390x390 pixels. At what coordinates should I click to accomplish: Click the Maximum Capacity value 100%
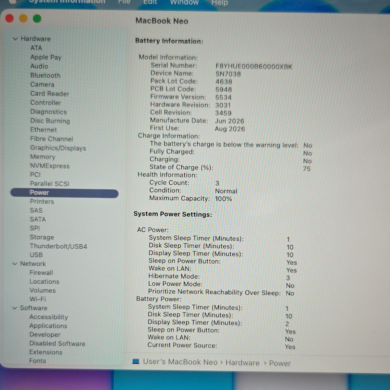click(223, 199)
